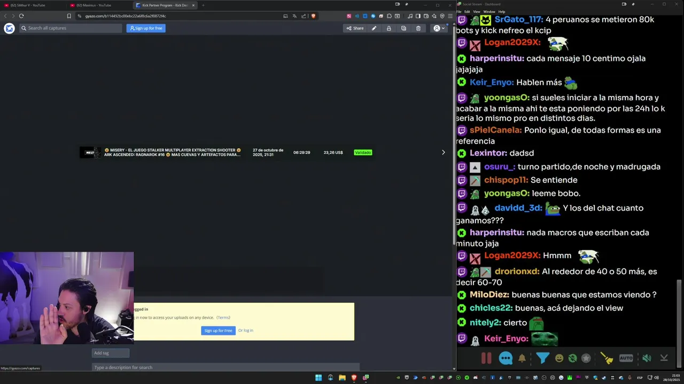The height and width of the screenshot is (384, 684).
Task: Click the Validado status badge
Action: click(x=363, y=153)
